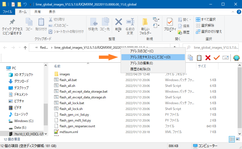Click Copy path (パスのコピー)

[x=59, y=26]
